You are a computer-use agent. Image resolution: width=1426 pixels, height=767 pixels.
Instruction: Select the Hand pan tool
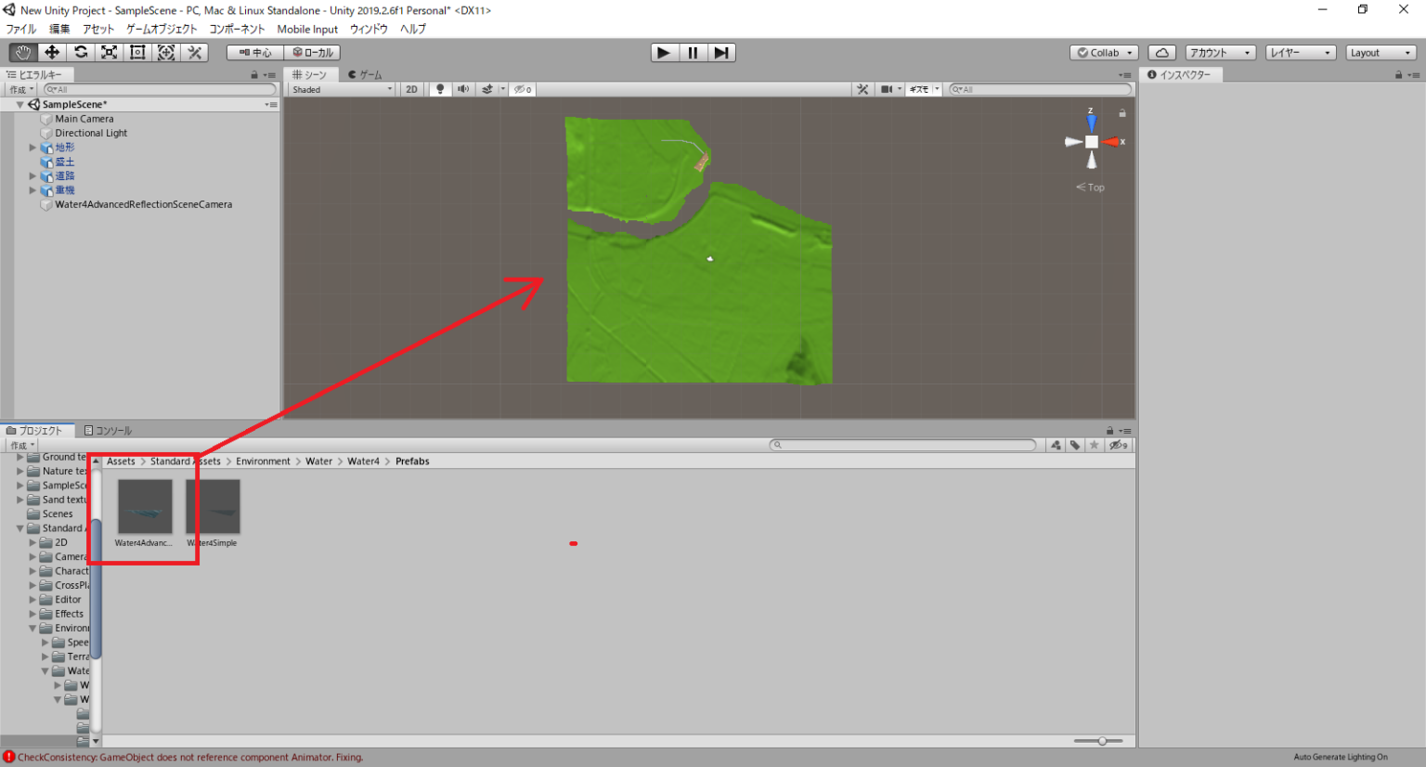pos(22,52)
